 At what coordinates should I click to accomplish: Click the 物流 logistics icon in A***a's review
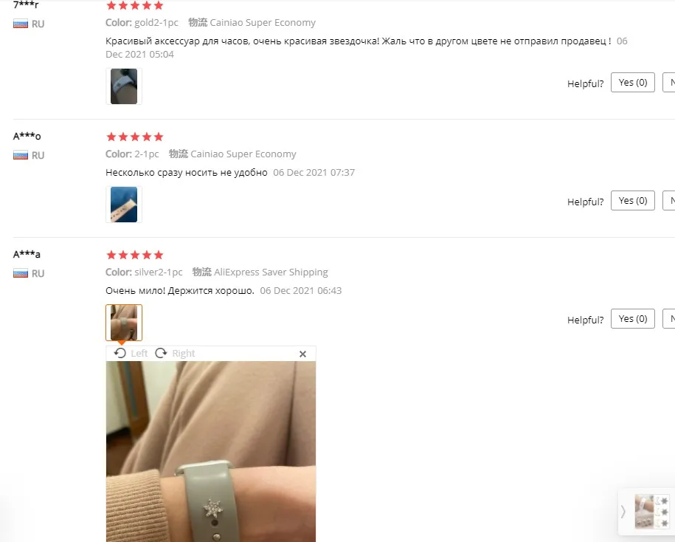tap(202, 272)
